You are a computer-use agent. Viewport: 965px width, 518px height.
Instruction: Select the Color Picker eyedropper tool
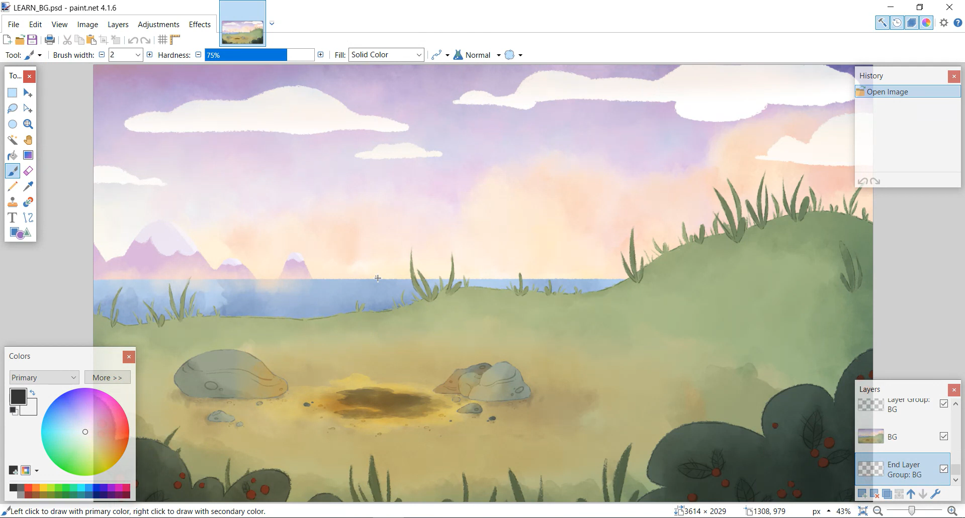tap(28, 186)
